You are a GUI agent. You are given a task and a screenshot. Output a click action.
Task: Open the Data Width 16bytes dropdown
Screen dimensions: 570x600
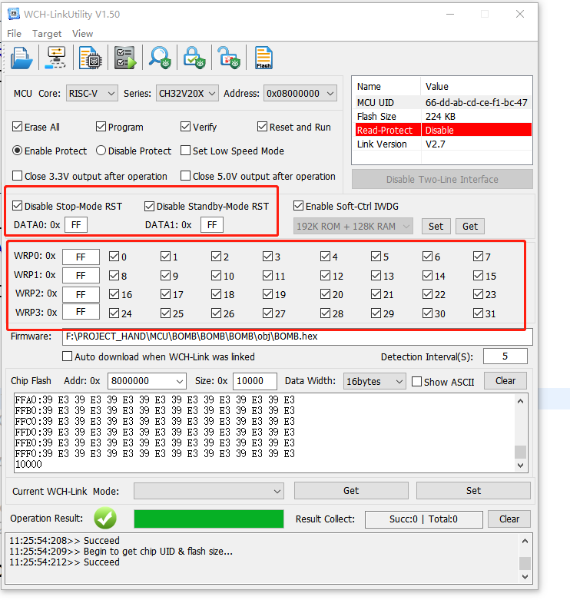pyautogui.click(x=376, y=381)
